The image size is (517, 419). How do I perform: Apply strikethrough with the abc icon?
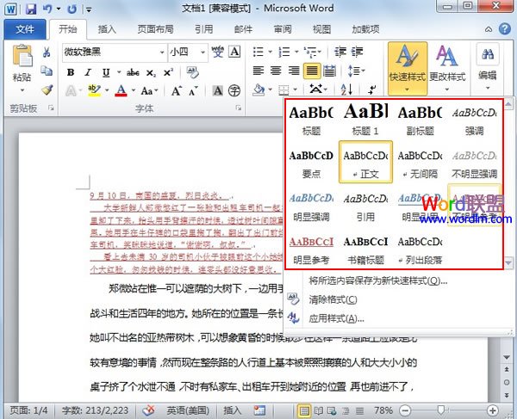[x=133, y=72]
